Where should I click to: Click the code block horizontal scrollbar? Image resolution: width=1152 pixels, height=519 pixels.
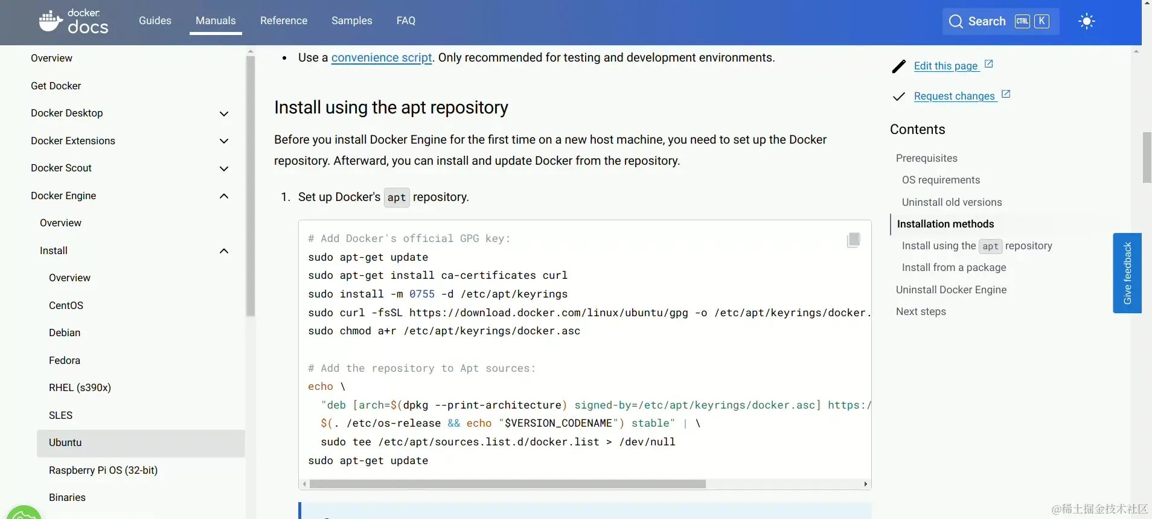[x=508, y=484]
